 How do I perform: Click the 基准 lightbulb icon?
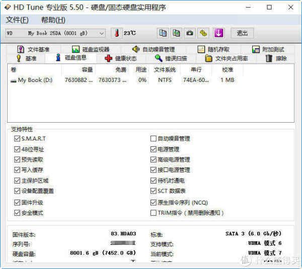(x=19, y=58)
